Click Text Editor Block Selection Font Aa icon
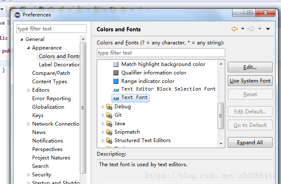The width and height of the screenshot is (281, 184). tap(116, 90)
